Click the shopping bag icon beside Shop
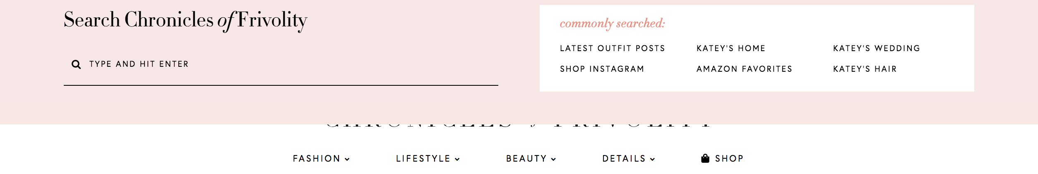 tap(705, 158)
